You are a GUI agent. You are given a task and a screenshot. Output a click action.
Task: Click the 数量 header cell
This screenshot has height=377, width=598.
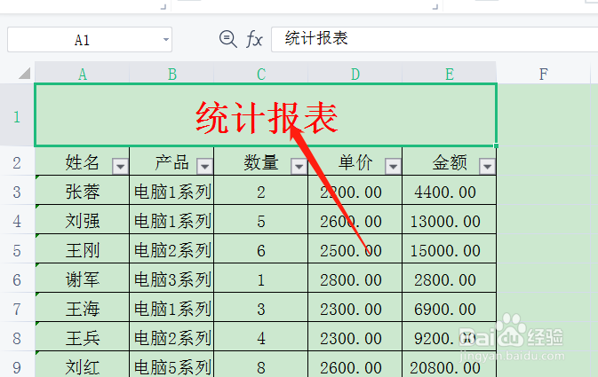pyautogui.click(x=261, y=161)
